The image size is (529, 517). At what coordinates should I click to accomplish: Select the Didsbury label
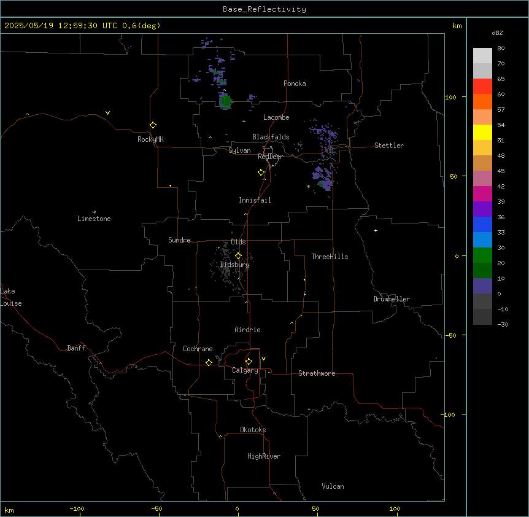pos(235,265)
